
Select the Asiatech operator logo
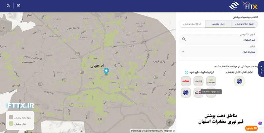pyautogui.click(x=198, y=81)
